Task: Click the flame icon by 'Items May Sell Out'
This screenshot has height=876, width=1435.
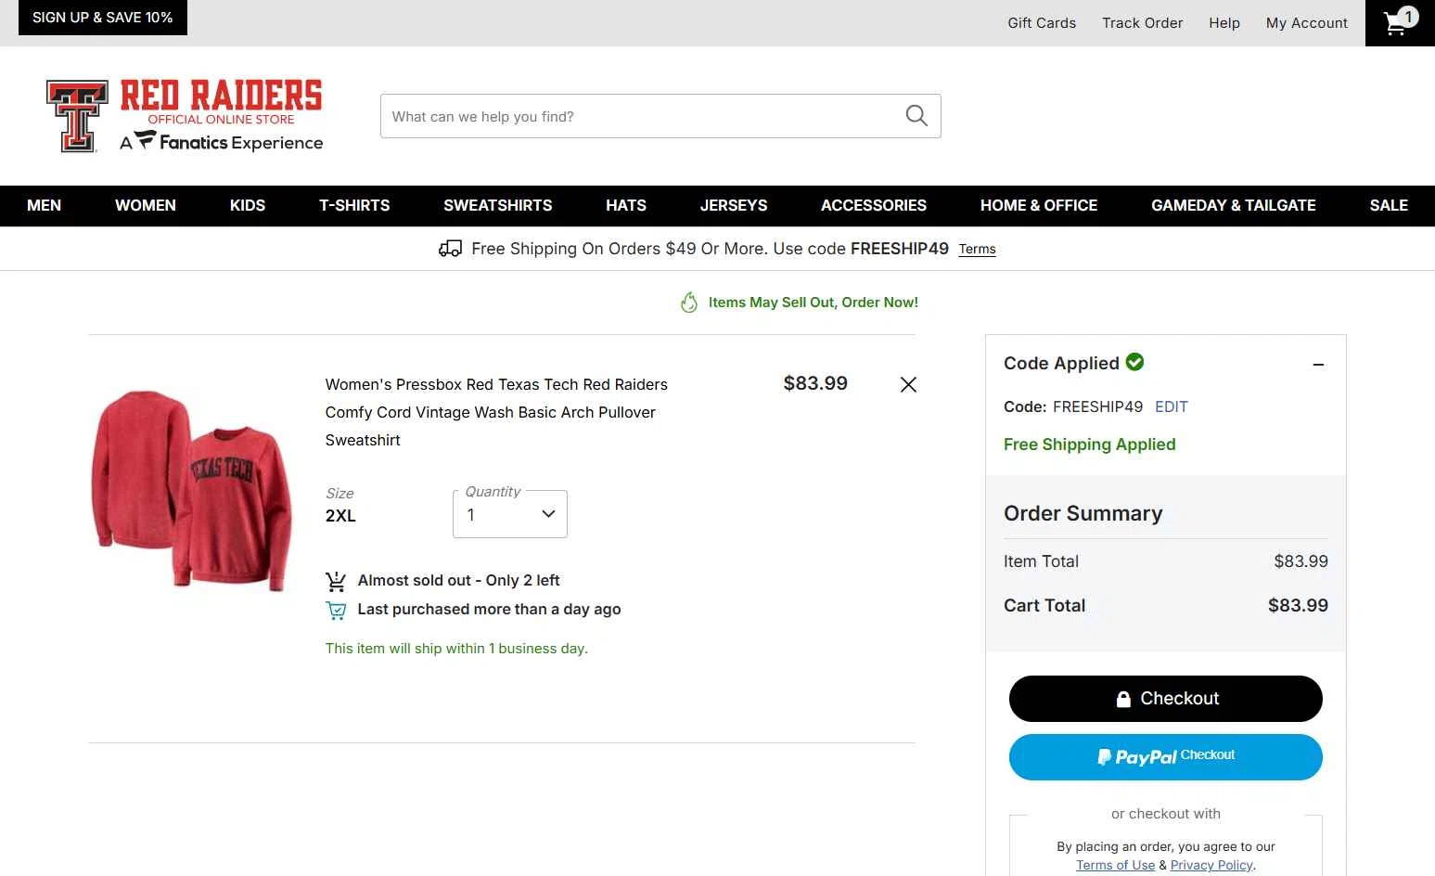Action: pyautogui.click(x=689, y=303)
